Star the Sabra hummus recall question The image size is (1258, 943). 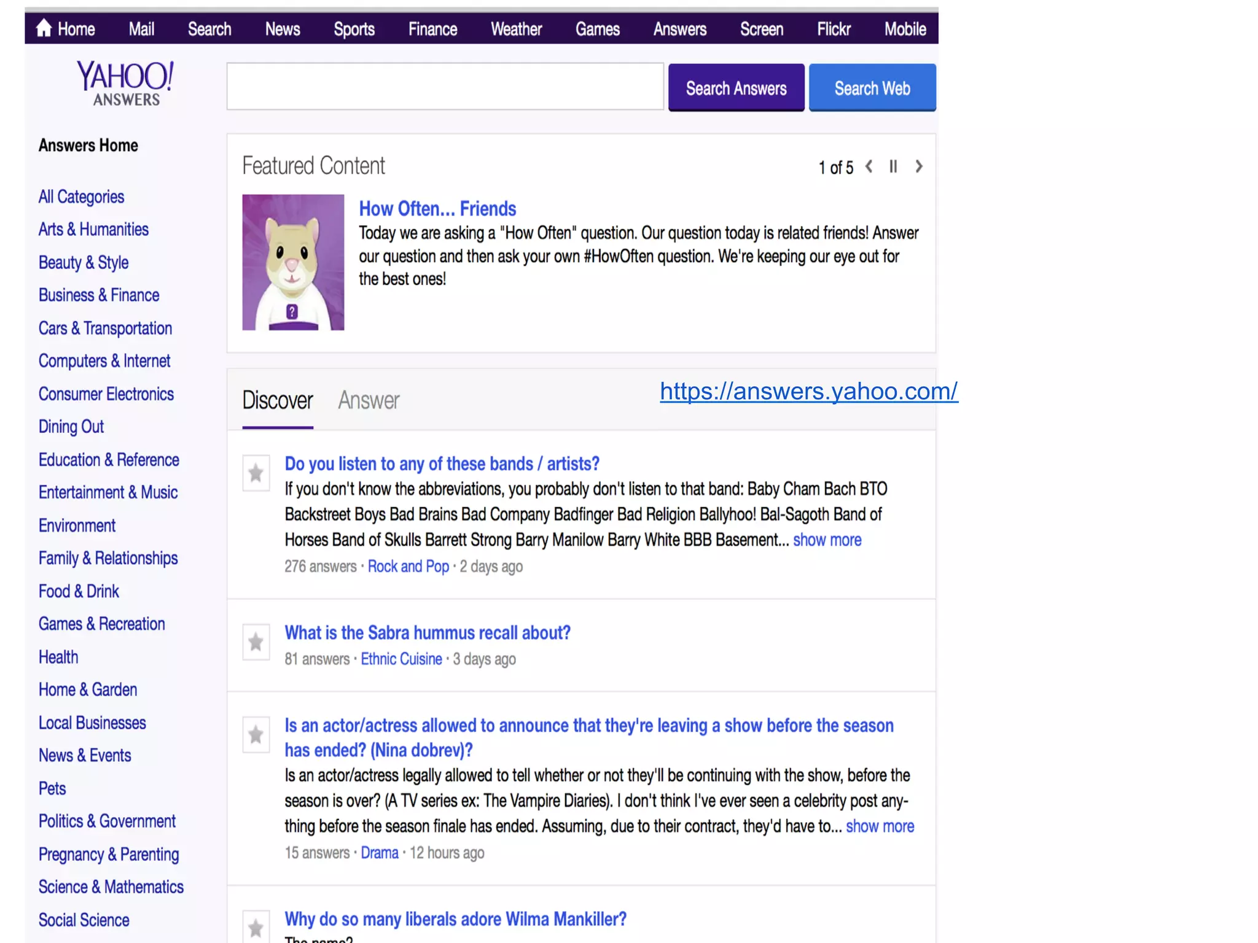[x=256, y=642]
